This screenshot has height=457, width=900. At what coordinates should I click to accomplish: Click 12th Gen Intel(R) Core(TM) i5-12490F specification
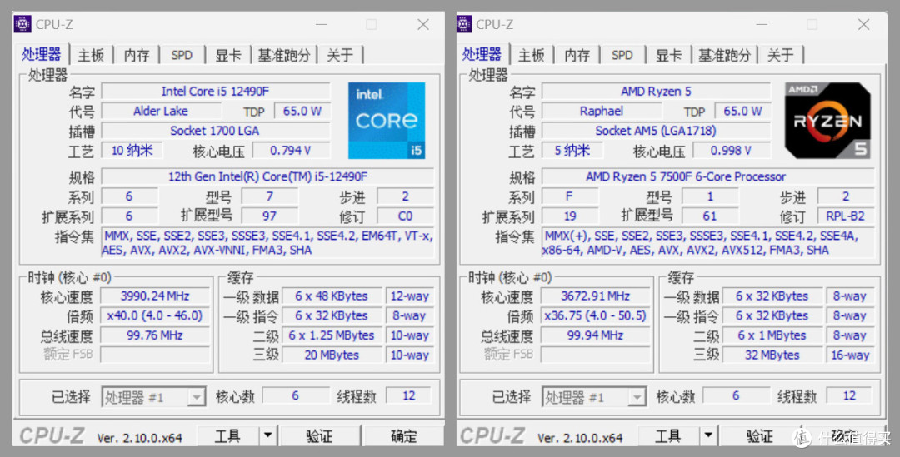(267, 176)
